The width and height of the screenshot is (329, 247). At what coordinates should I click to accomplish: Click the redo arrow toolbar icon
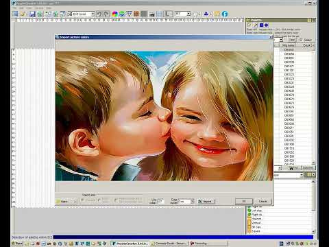tap(106, 14)
